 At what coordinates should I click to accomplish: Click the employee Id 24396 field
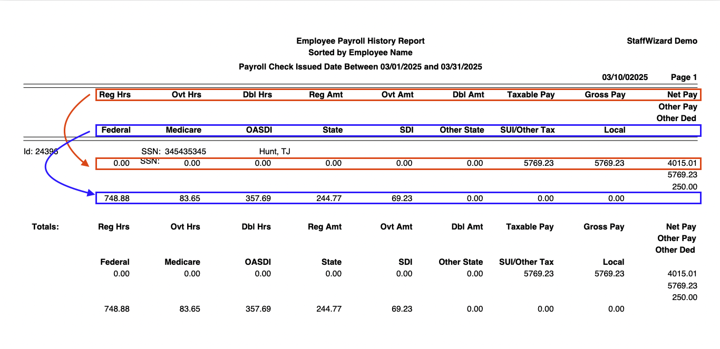coord(45,152)
